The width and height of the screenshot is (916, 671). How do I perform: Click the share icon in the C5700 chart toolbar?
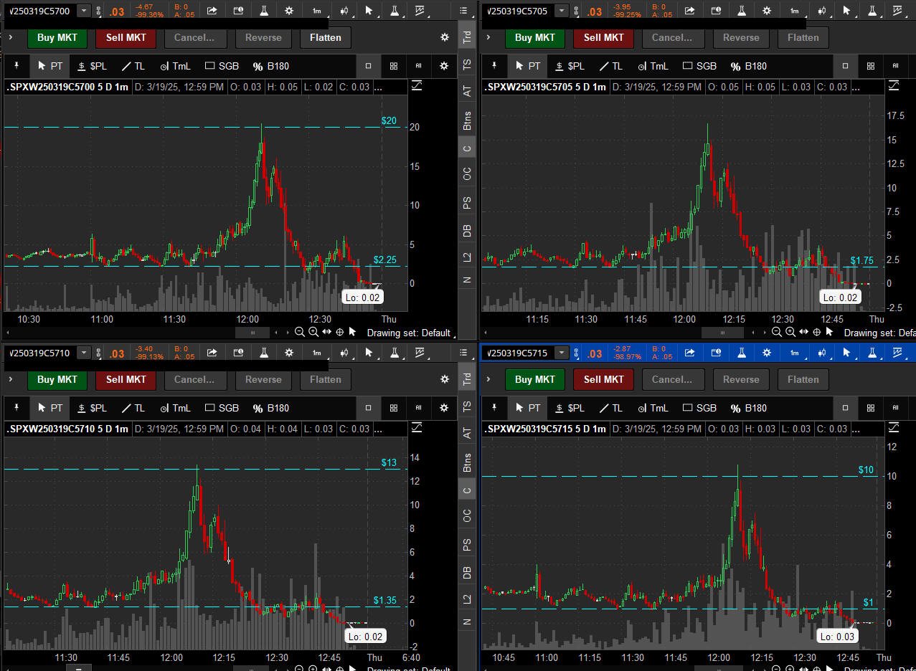[212, 11]
